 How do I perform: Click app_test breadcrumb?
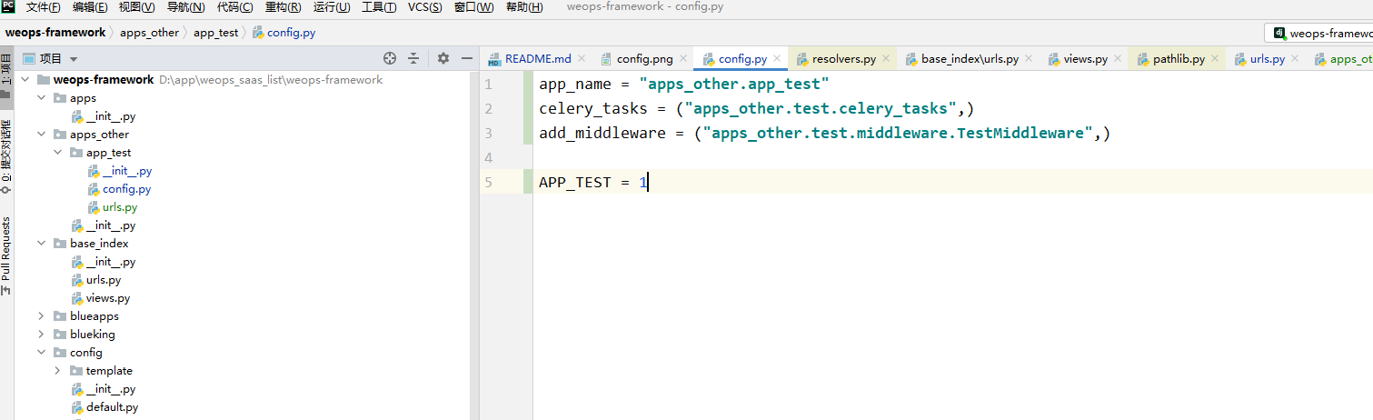tap(215, 33)
